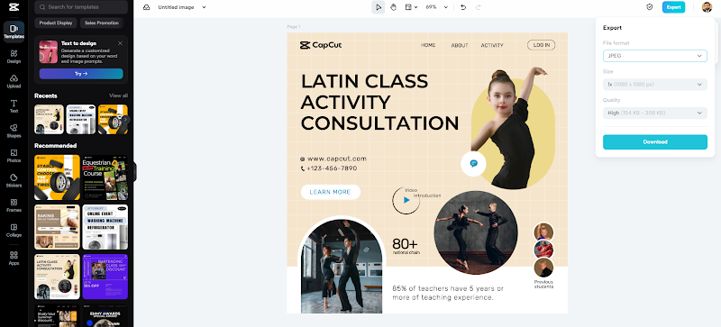Image resolution: width=721 pixels, height=327 pixels.
Task: Close the Text to design card
Action: pos(120,43)
